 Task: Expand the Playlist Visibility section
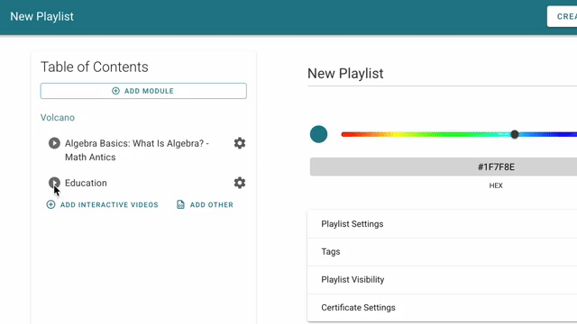pos(442,280)
